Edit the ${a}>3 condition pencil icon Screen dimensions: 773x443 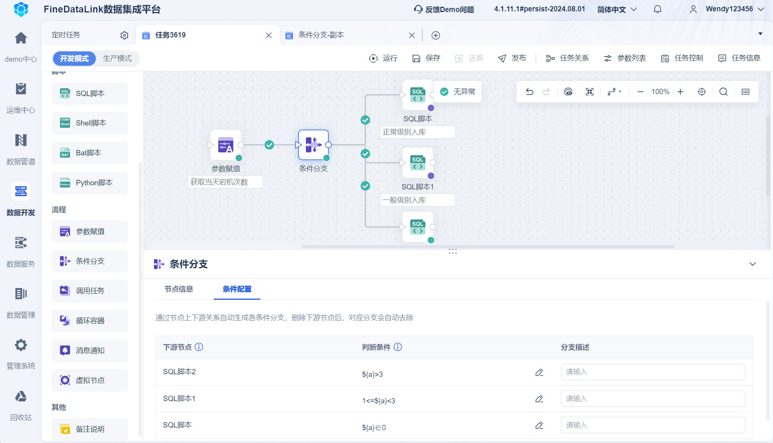point(539,372)
